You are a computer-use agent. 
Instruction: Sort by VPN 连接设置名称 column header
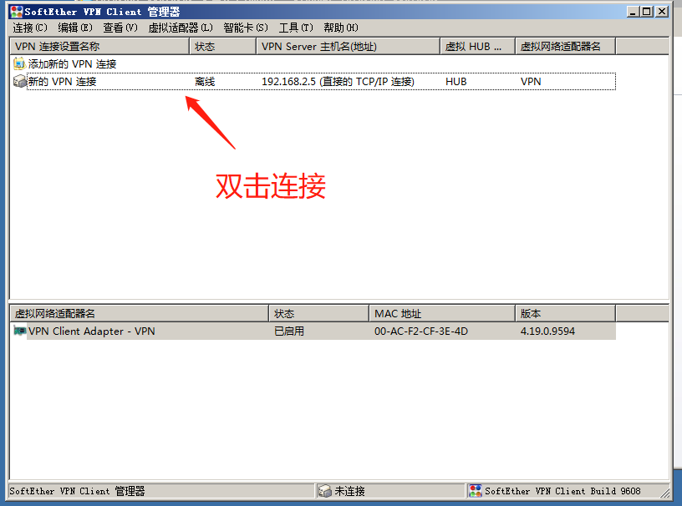coord(99,47)
